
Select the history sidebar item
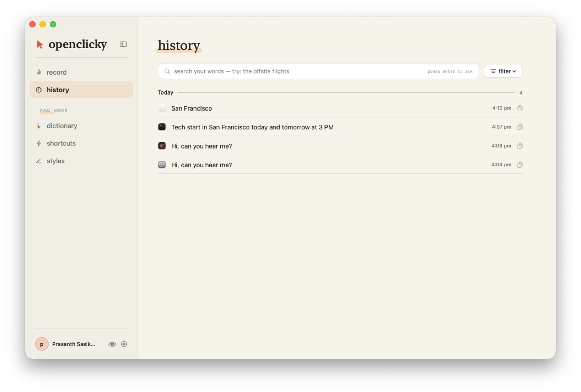[x=81, y=90]
